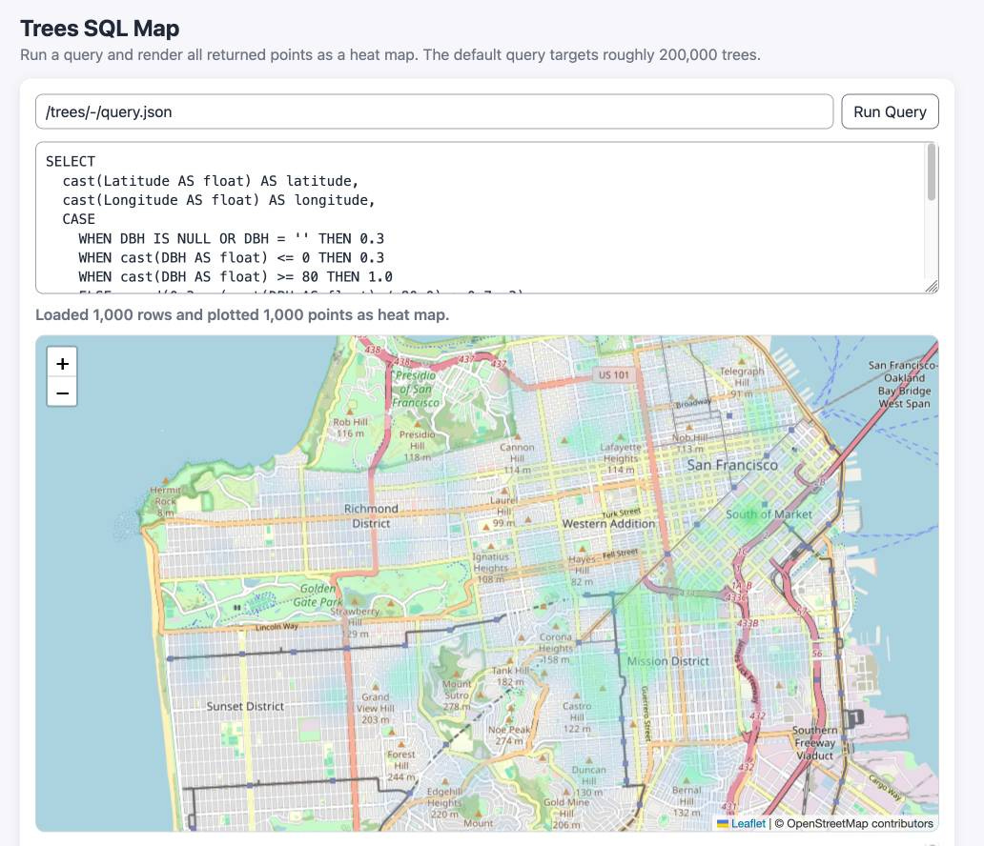Click the Corona Heights peak triangle marker
984x846 pixels.
coord(557,627)
